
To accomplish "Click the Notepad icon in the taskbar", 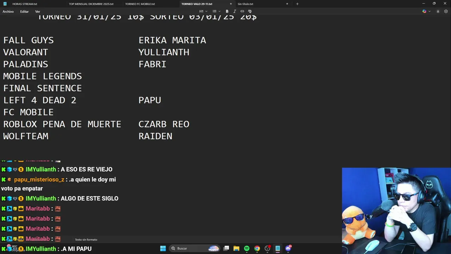I will 278,248.
